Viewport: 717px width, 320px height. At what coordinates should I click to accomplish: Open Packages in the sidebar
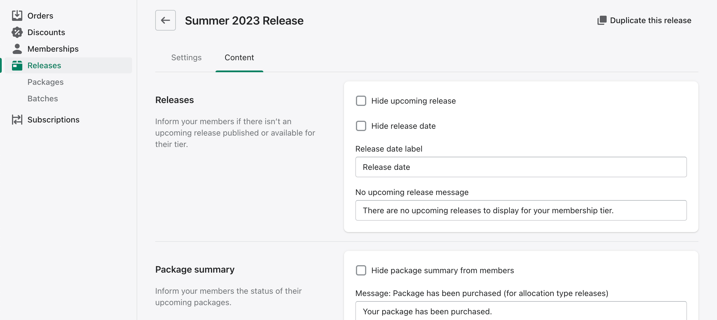click(45, 82)
